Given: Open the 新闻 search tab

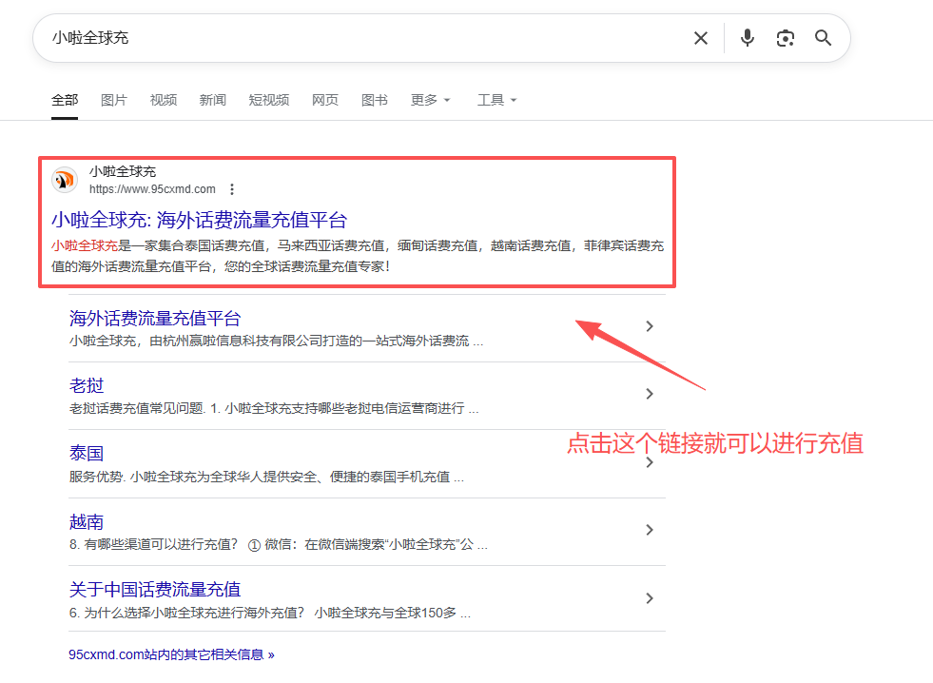Looking at the screenshot, I should (x=212, y=100).
